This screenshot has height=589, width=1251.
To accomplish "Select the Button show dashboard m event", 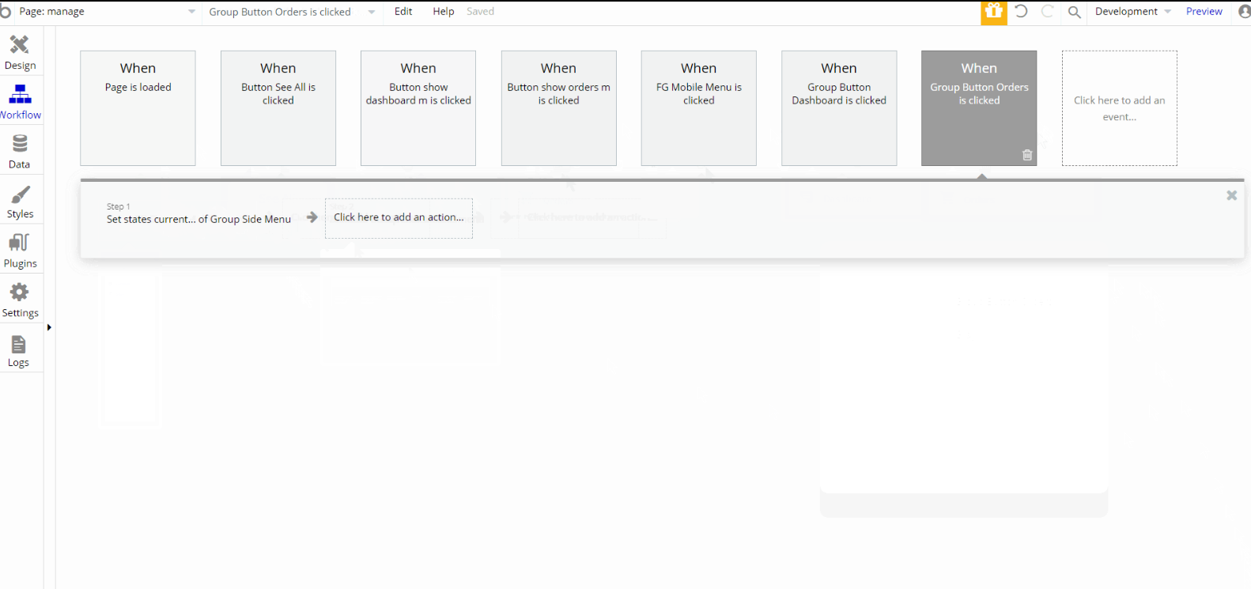I will point(418,108).
